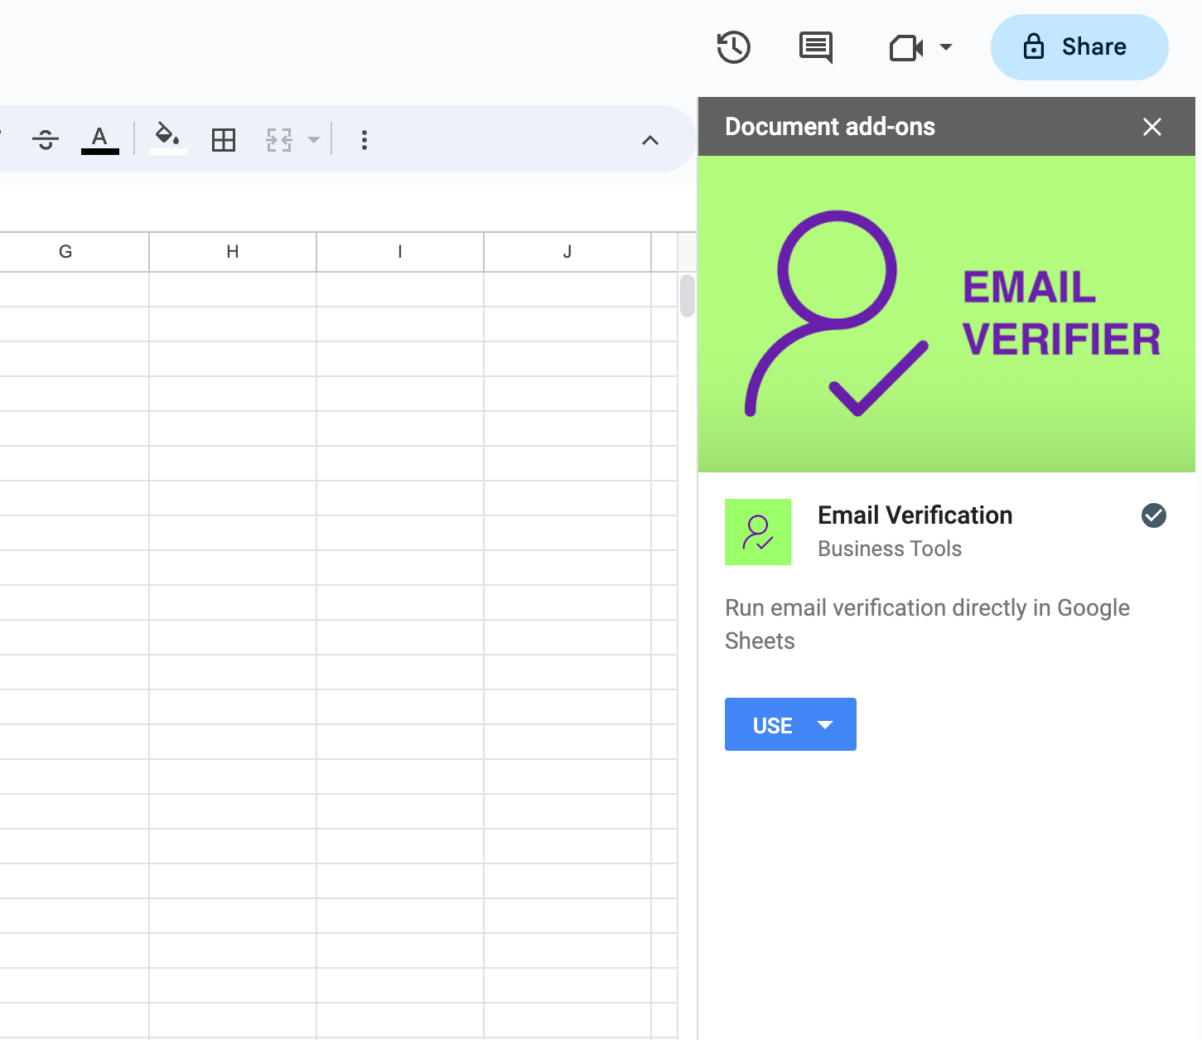The width and height of the screenshot is (1202, 1040).
Task: Open the Share dialog
Action: [1079, 47]
